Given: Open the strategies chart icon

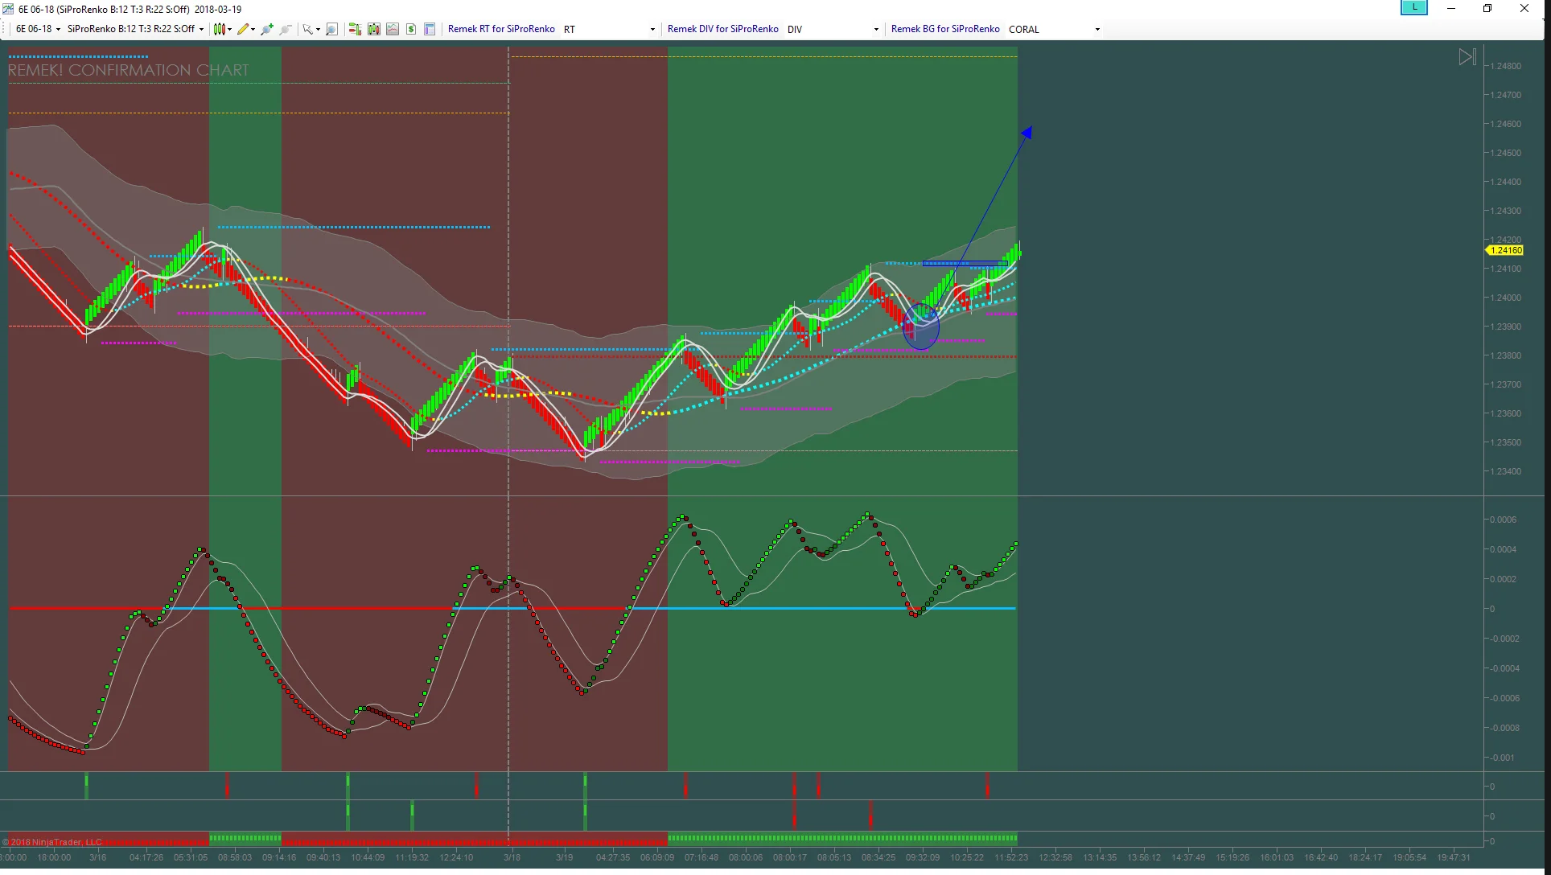Looking at the screenshot, I should pyautogui.click(x=393, y=29).
